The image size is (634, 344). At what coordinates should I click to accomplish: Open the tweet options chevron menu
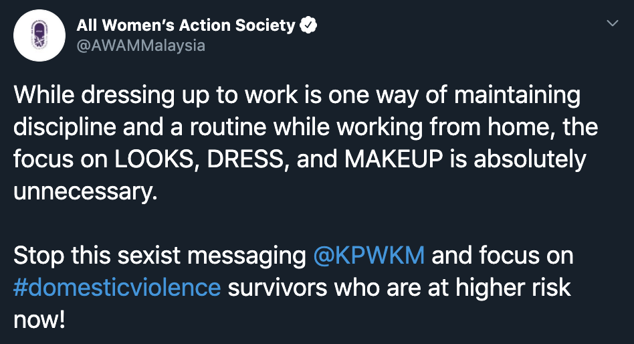click(x=611, y=24)
